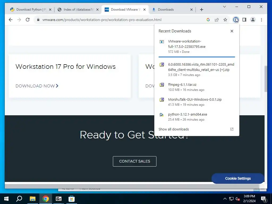Go back to the previous page
This screenshot has height=204, width=272.
pos(11,20)
